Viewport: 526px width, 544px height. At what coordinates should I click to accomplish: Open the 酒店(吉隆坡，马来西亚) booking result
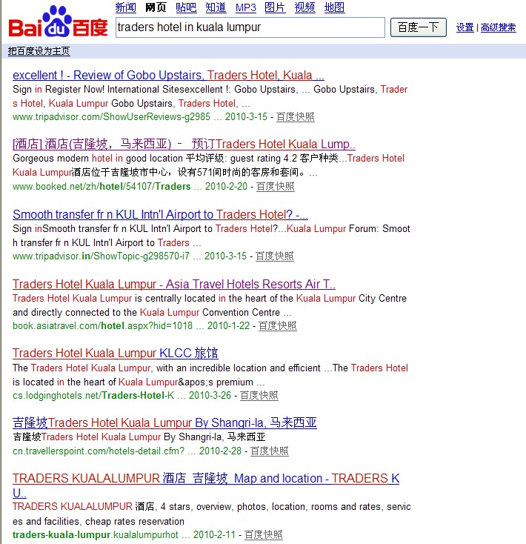(184, 144)
